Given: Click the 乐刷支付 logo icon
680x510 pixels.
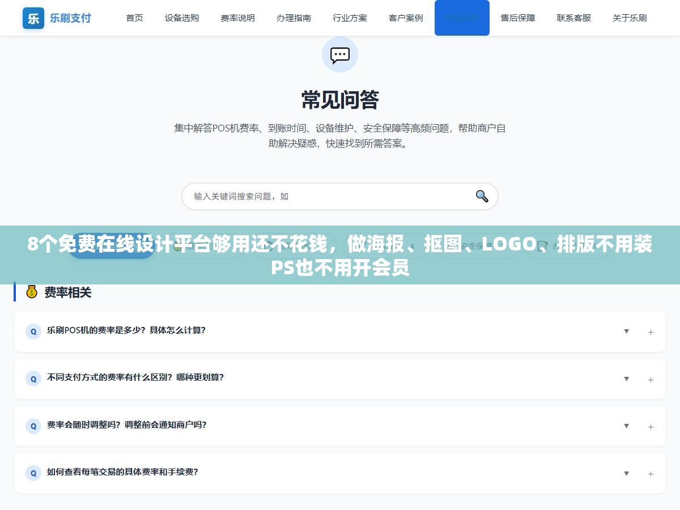Looking at the screenshot, I should pyautogui.click(x=33, y=18).
